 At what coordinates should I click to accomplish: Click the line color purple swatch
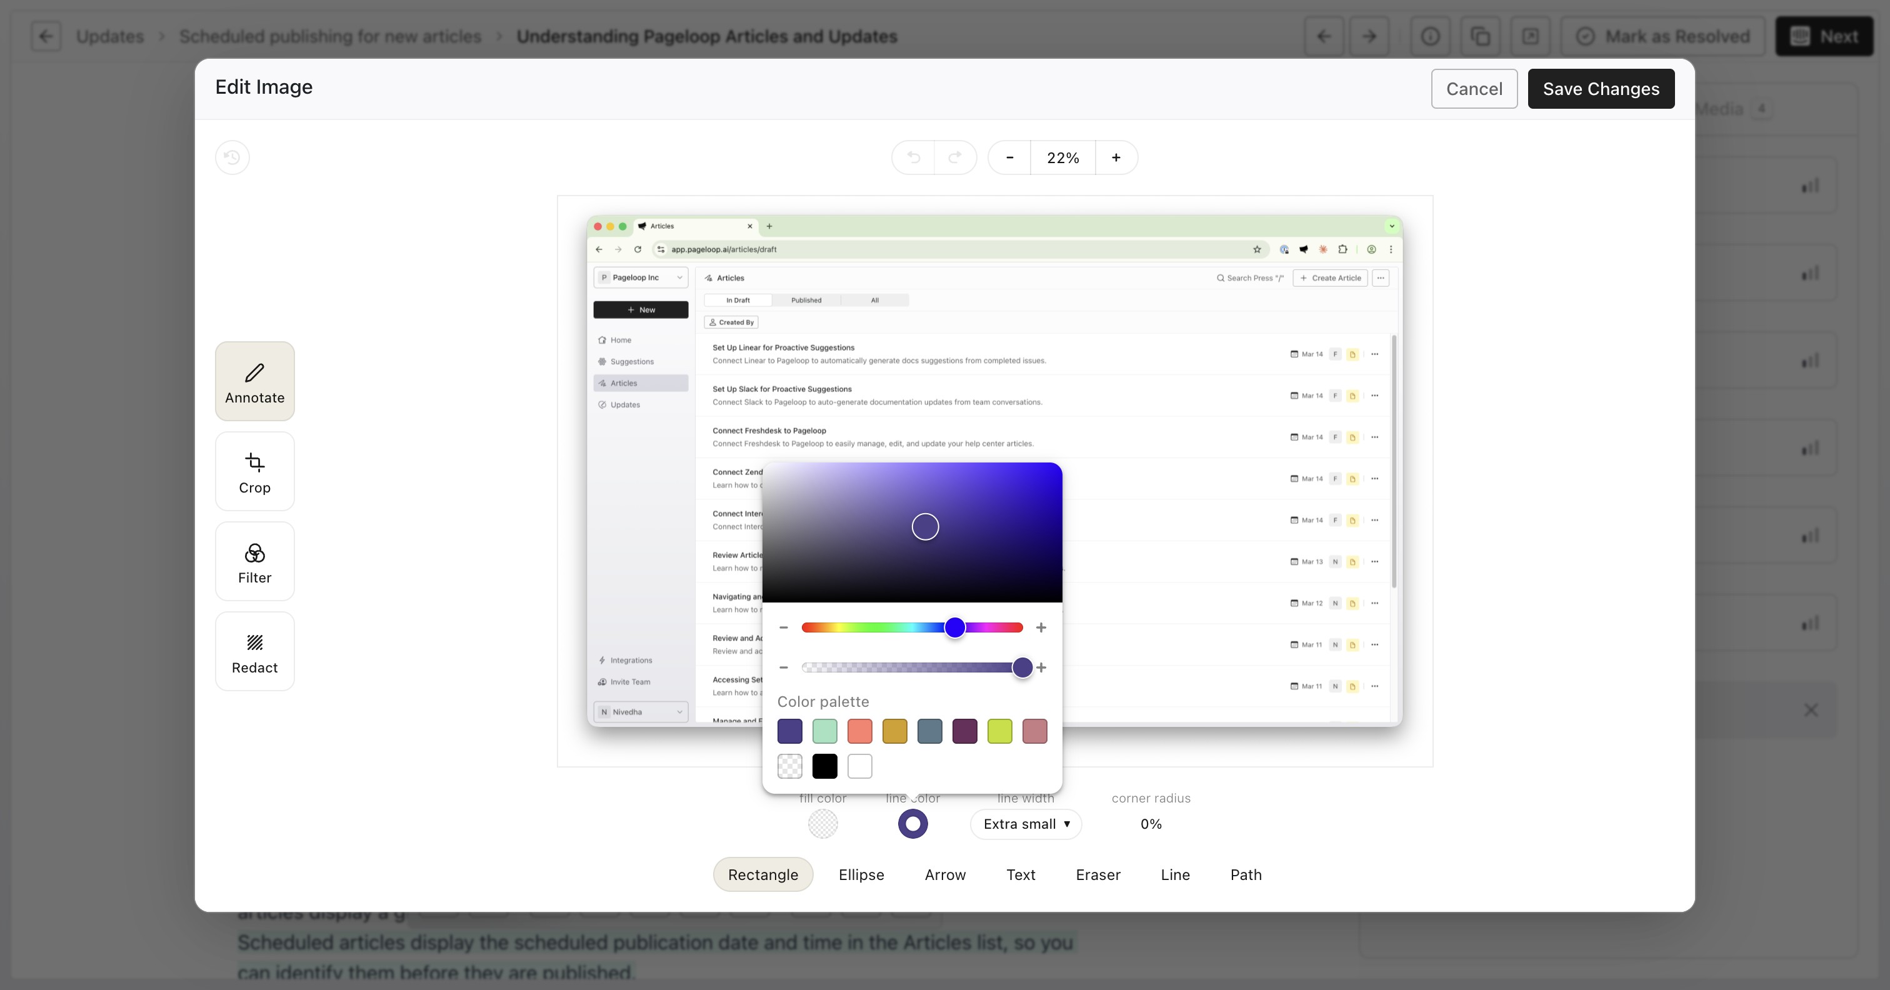tap(912, 824)
